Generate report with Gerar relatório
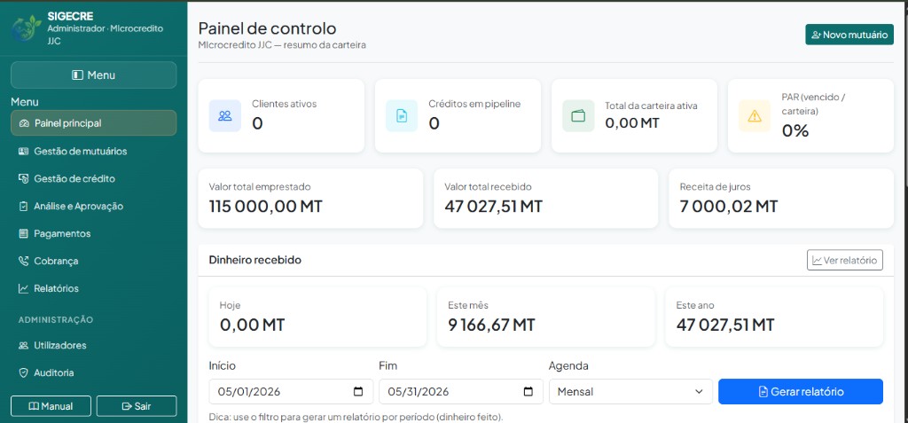 [801, 392]
